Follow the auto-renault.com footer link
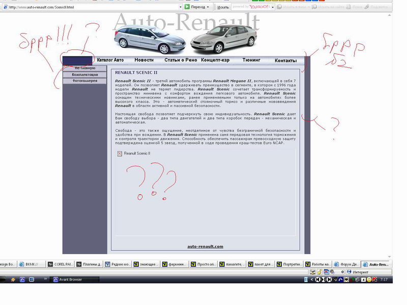 coord(205,247)
